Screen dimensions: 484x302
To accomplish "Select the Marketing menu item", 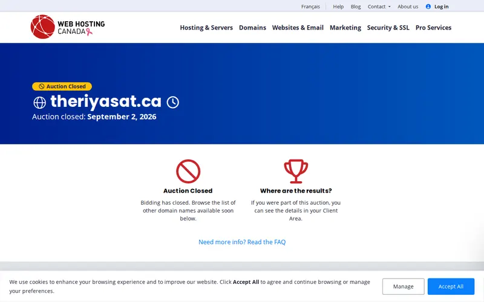I will (x=345, y=27).
